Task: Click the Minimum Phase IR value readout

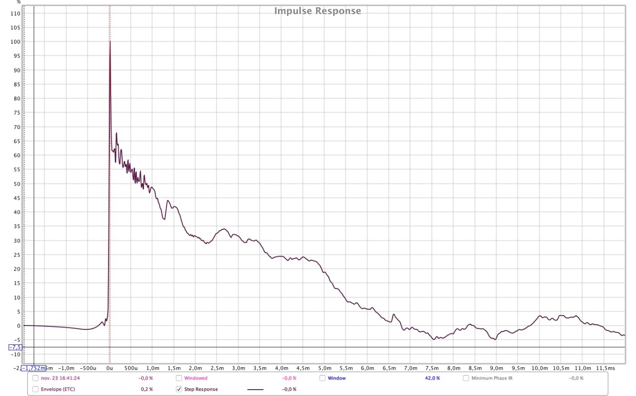Action: 576,378
